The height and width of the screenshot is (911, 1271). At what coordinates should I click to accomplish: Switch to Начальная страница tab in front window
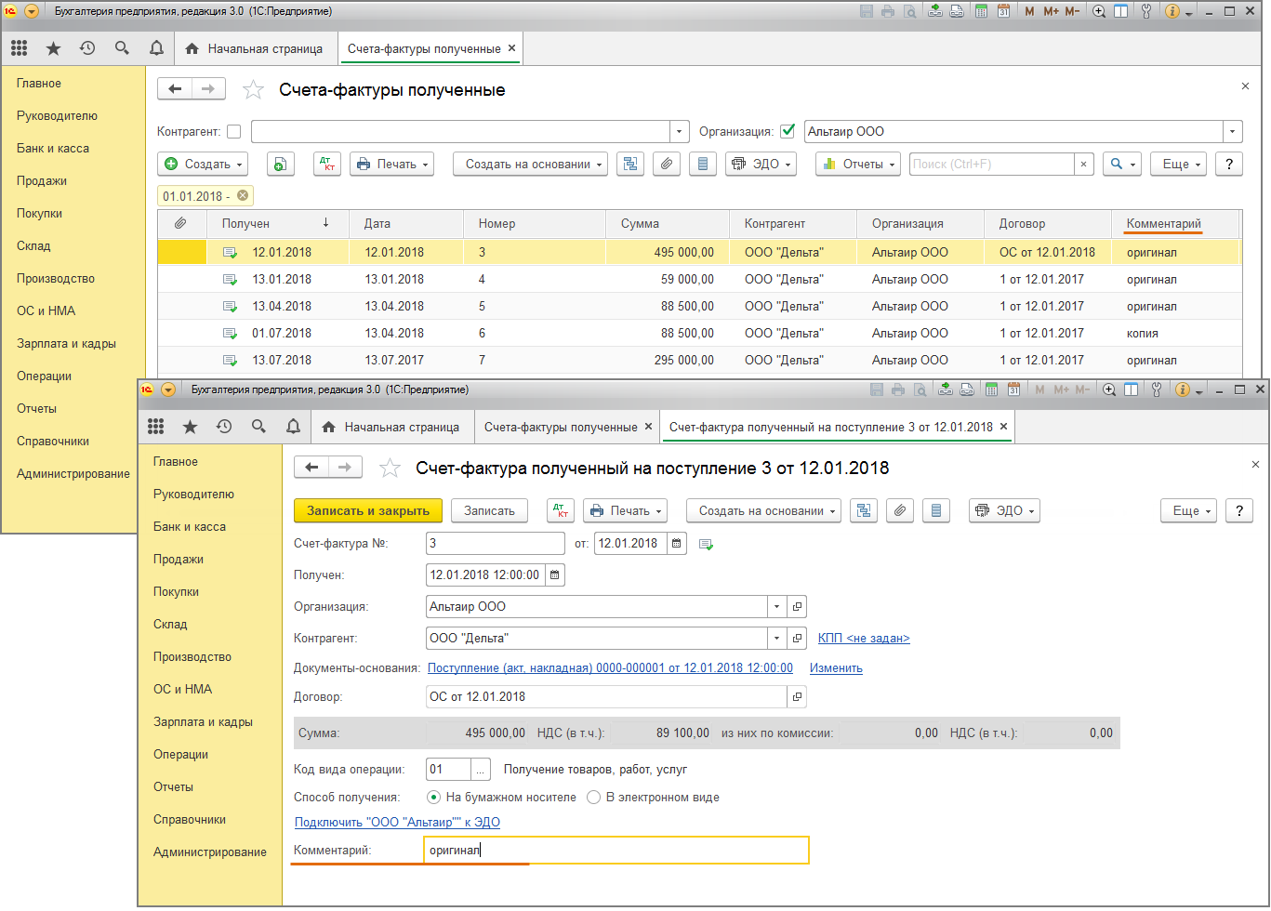[391, 427]
